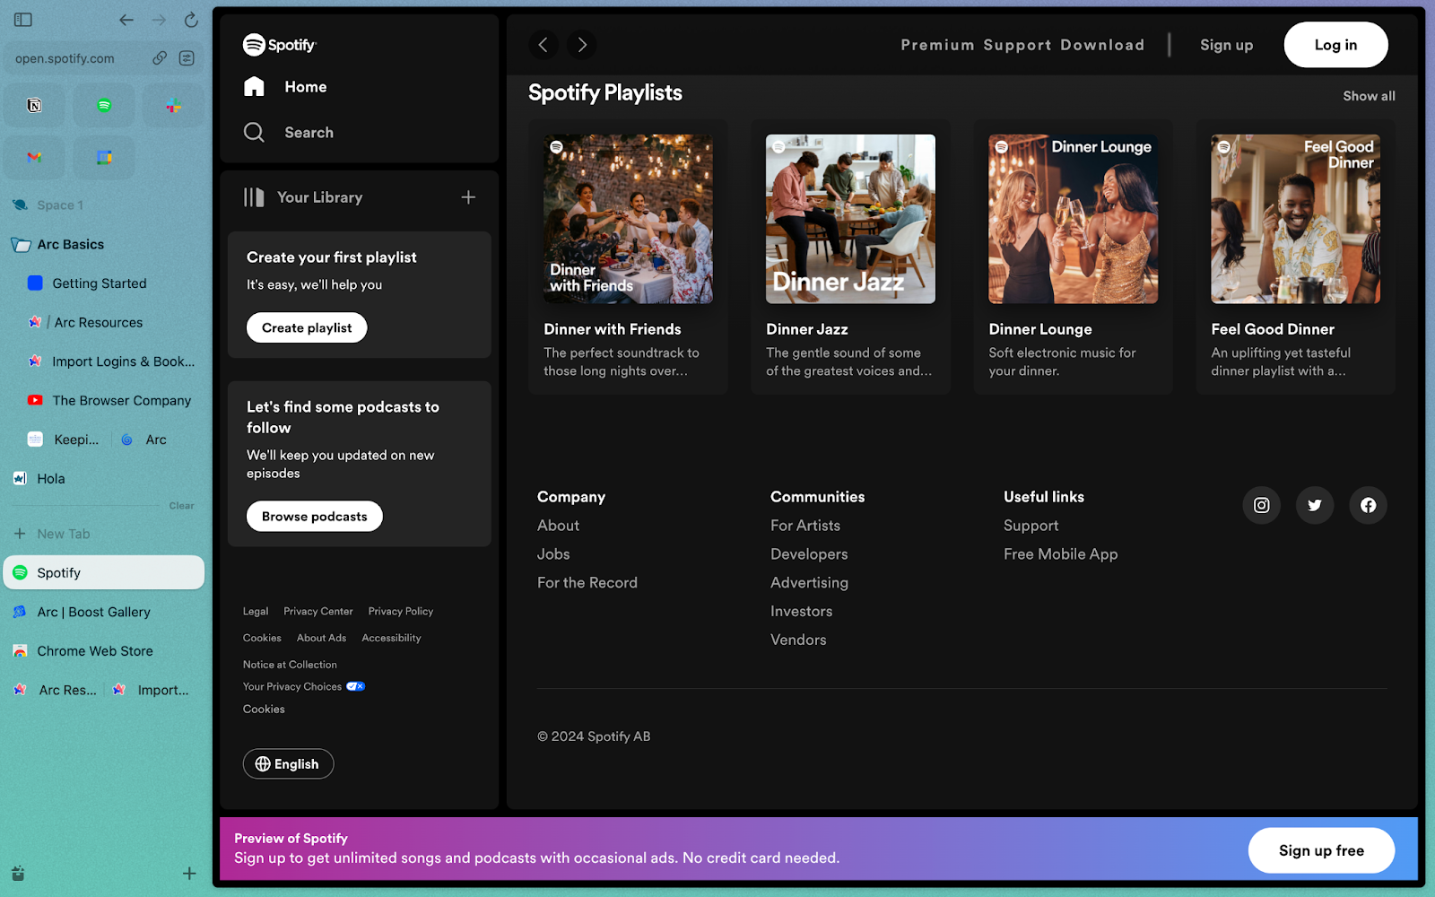Click Spotify's forward chevron button
Image resolution: width=1435 pixels, height=897 pixels.
582,45
